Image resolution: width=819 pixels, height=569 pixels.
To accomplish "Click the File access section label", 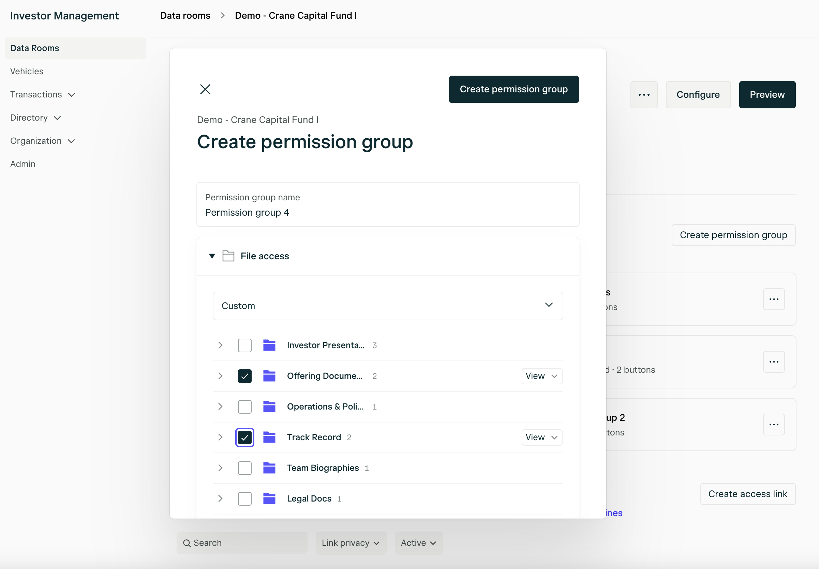I will pyautogui.click(x=265, y=256).
